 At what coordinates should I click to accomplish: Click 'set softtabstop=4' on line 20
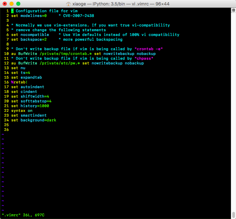[31, 101]
